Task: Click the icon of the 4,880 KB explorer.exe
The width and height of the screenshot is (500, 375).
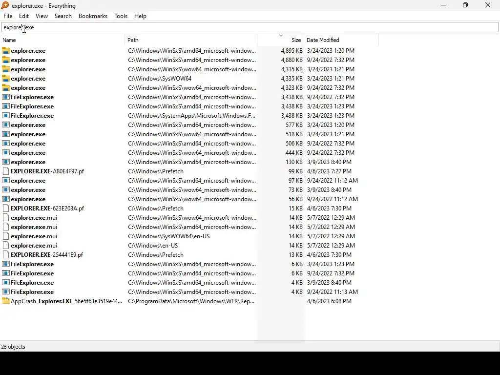Action: (6, 60)
